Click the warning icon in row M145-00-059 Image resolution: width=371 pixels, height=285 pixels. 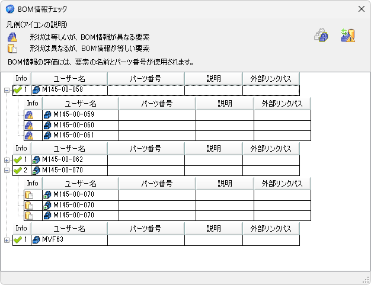coord(29,115)
